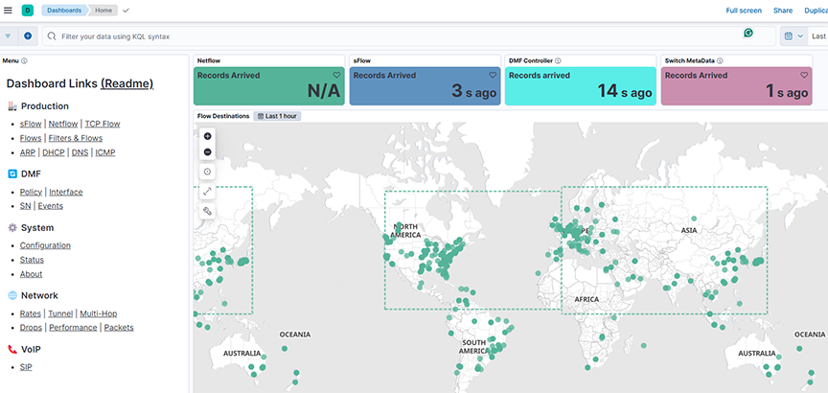Click the add filter plus icon
The height and width of the screenshot is (393, 828).
pyautogui.click(x=28, y=35)
